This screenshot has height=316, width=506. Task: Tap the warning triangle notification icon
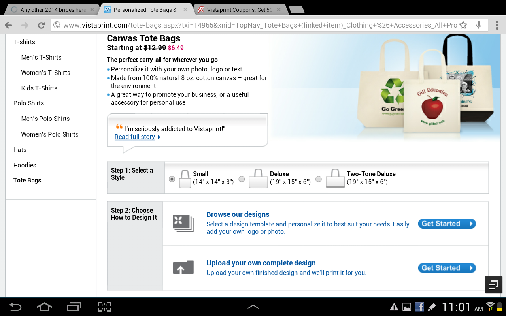point(394,307)
